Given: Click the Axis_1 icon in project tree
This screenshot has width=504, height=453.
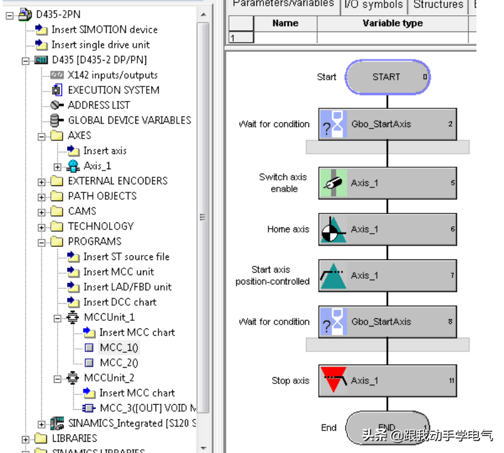Looking at the screenshot, I should [74, 166].
